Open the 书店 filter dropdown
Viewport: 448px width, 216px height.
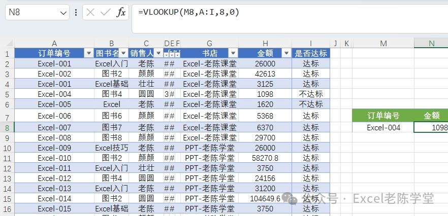coord(233,53)
